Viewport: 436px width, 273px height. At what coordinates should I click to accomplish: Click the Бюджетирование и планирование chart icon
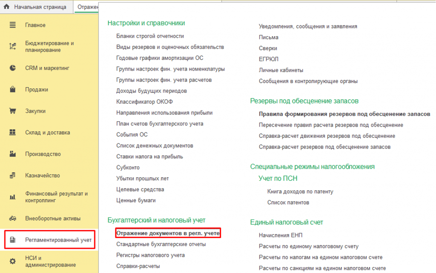[12, 46]
